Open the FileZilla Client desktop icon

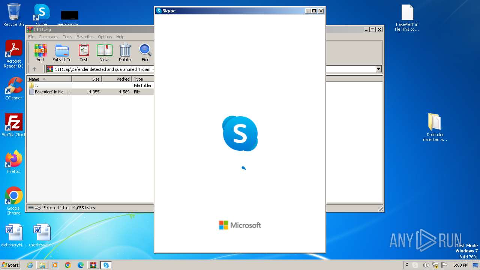(13, 125)
